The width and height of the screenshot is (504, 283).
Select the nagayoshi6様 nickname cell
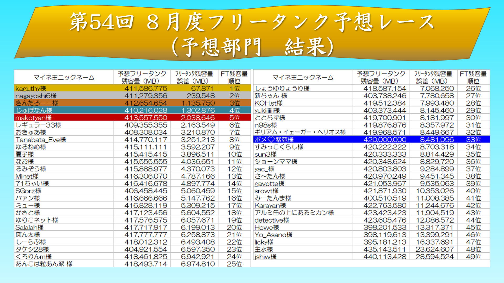click(x=36, y=96)
